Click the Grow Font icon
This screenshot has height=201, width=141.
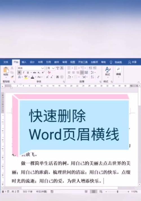point(47,77)
